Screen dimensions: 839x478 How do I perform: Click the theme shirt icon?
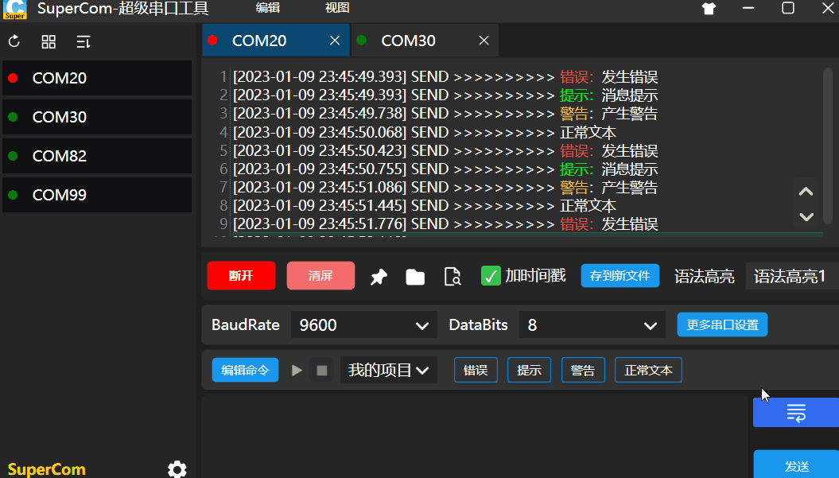[x=709, y=9]
